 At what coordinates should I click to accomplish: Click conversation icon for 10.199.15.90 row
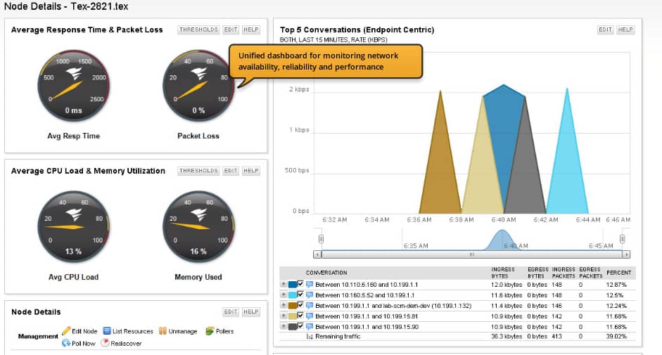point(310,327)
